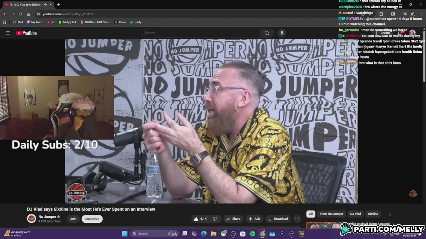Open YouTube notifications bell
Image resolution: width=426 pixels, height=239 pixels.
coord(401,33)
